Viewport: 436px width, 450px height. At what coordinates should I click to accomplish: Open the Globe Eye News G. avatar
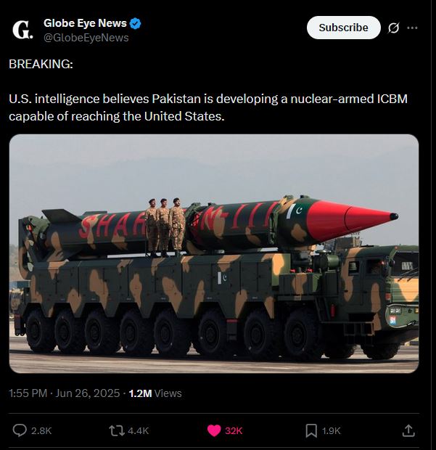coord(22,30)
